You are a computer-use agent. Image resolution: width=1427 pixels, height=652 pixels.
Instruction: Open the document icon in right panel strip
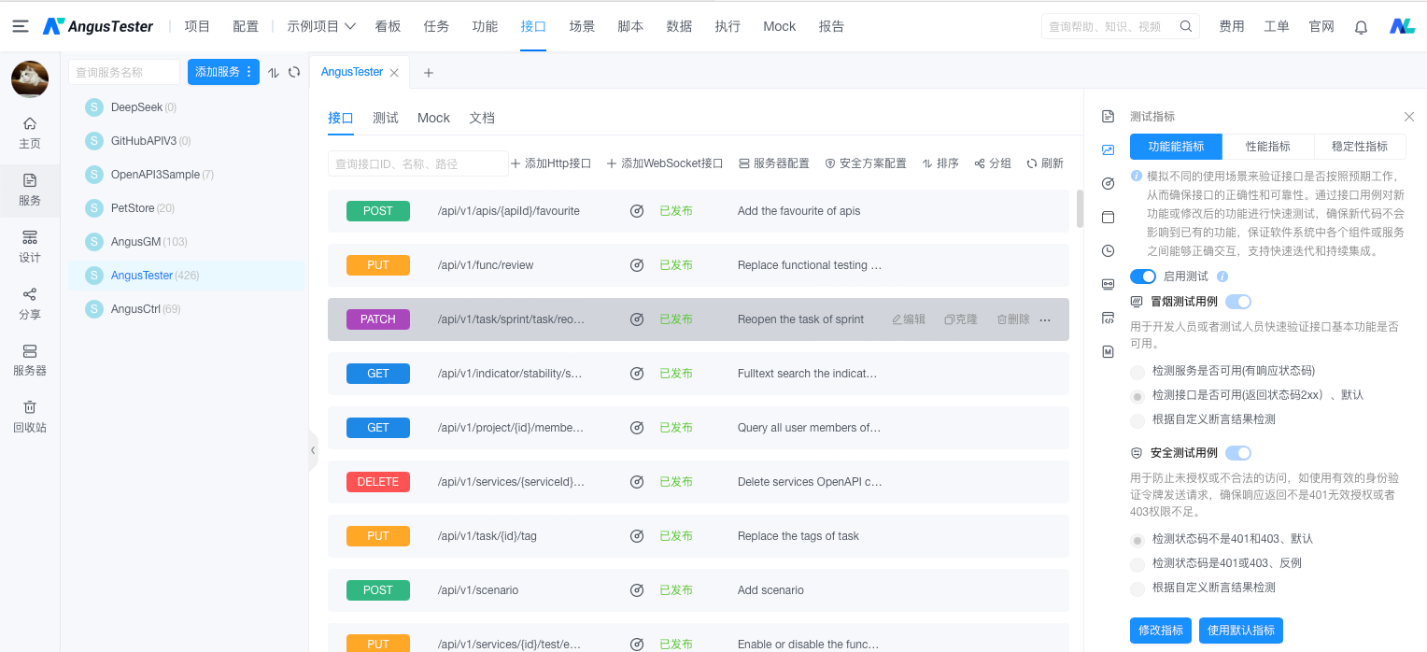(1108, 117)
